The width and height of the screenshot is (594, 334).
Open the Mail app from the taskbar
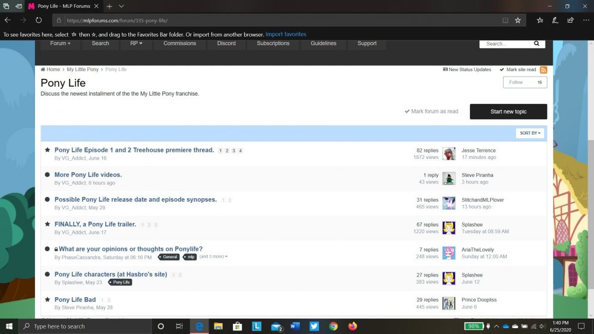[x=277, y=326]
